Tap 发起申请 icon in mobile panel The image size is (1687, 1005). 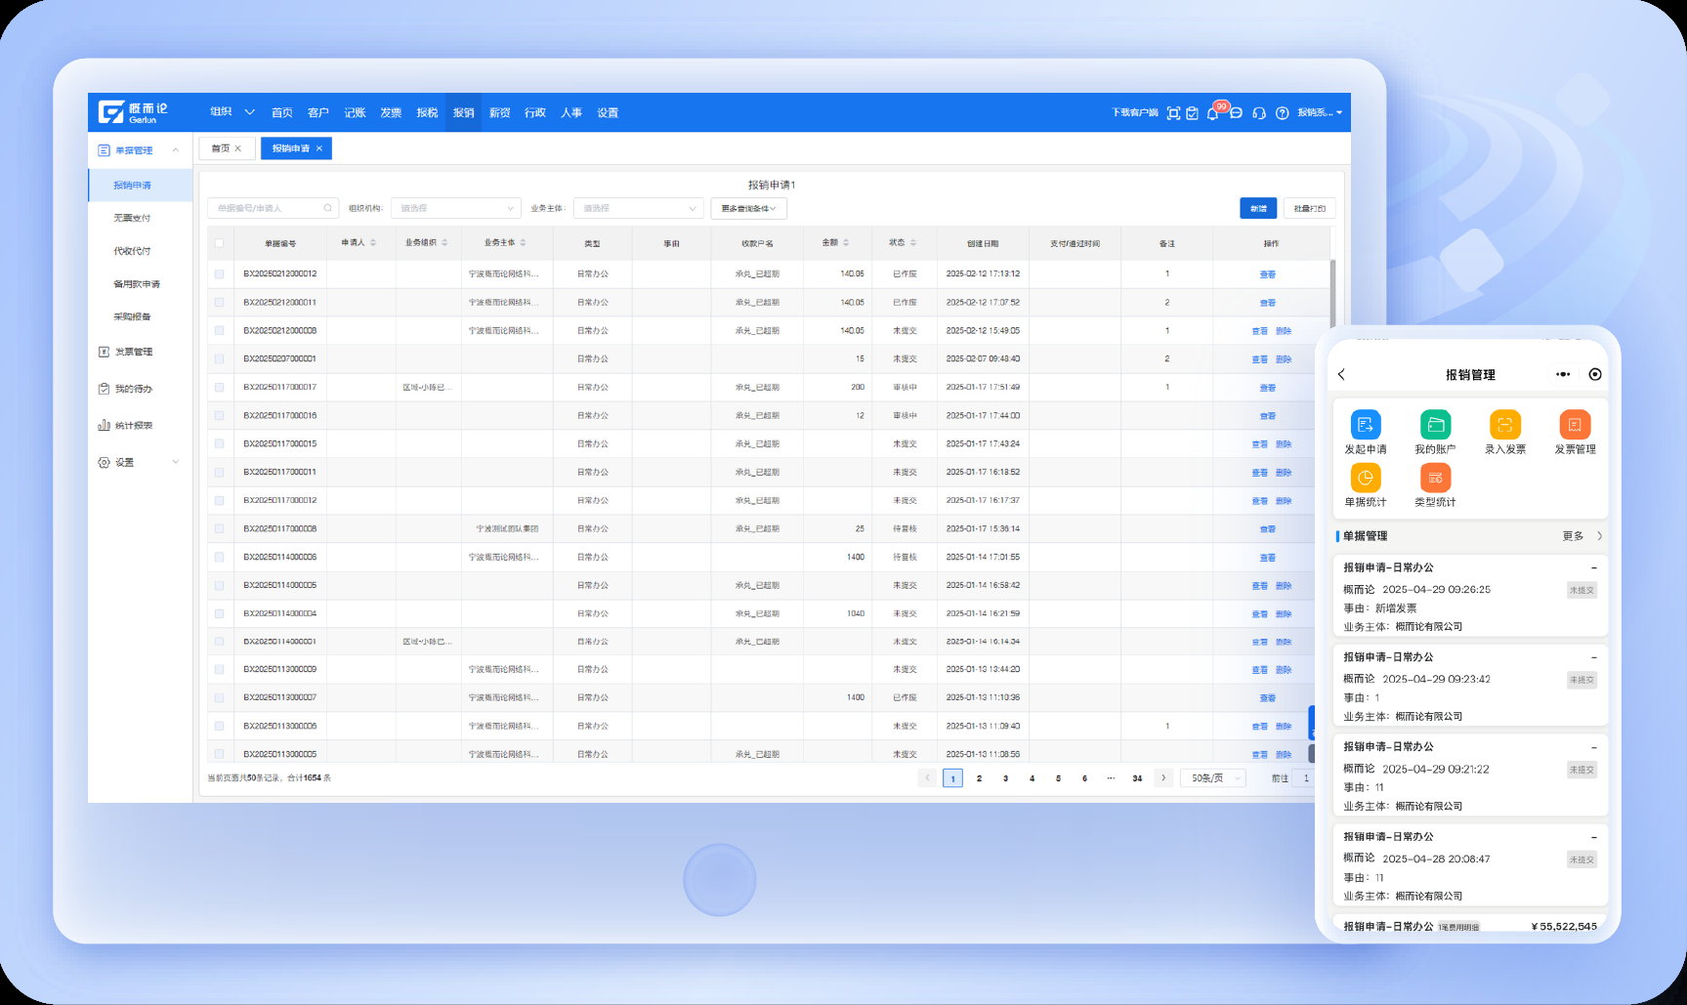tap(1366, 425)
